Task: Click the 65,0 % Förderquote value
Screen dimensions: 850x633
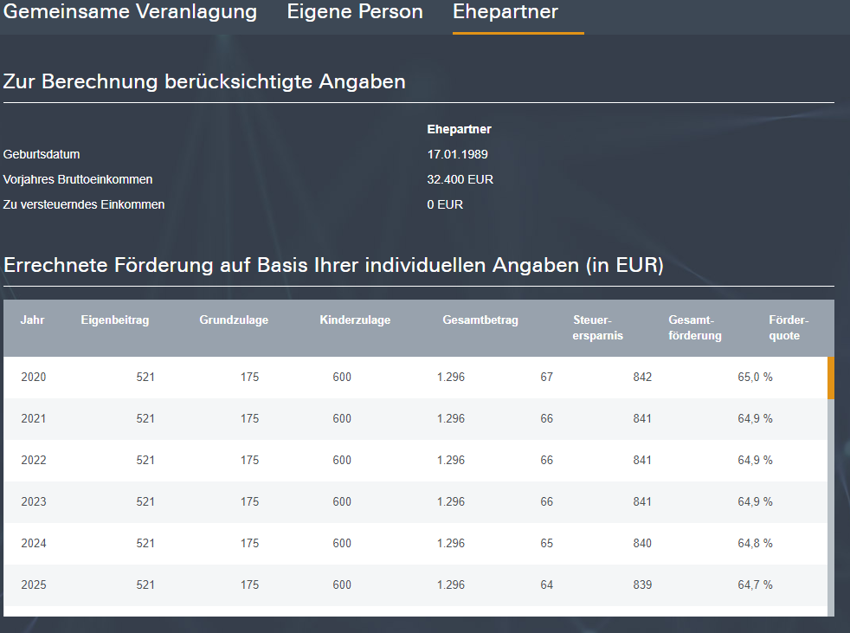Action: tap(755, 378)
